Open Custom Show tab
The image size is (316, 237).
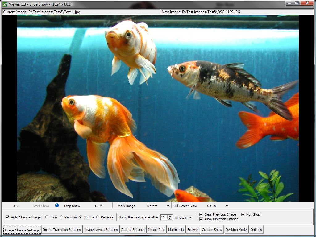coord(212,230)
